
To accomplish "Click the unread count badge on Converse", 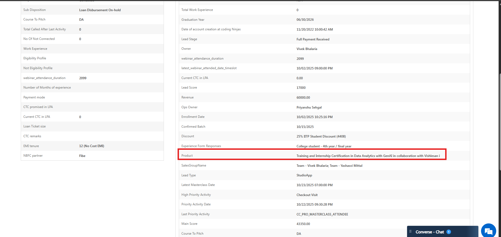I will point(449,232).
